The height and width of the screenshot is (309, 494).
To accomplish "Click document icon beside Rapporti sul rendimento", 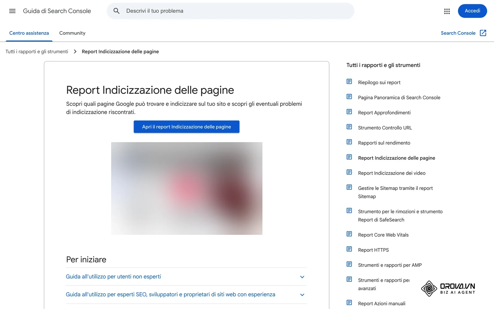I will tap(349, 142).
